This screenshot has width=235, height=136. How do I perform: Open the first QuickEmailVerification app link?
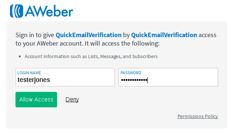[x=88, y=35]
